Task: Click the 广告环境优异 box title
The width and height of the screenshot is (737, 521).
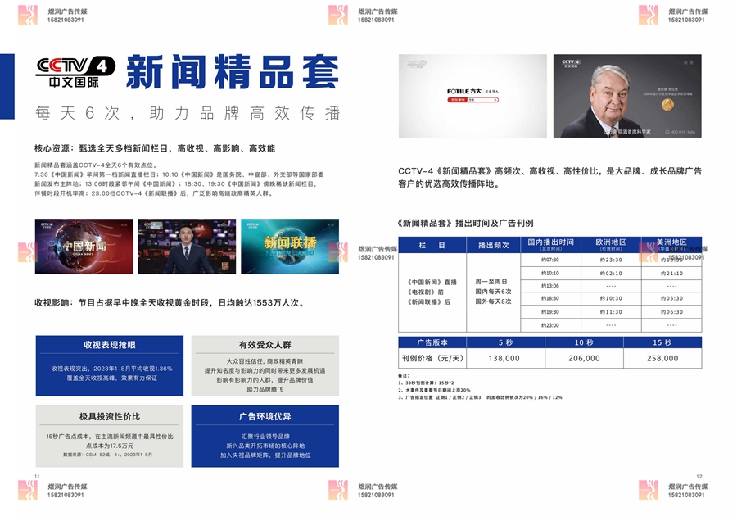Action: (x=265, y=417)
